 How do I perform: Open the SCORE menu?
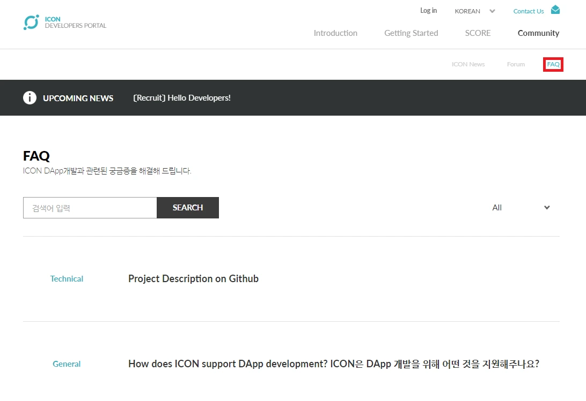[478, 33]
